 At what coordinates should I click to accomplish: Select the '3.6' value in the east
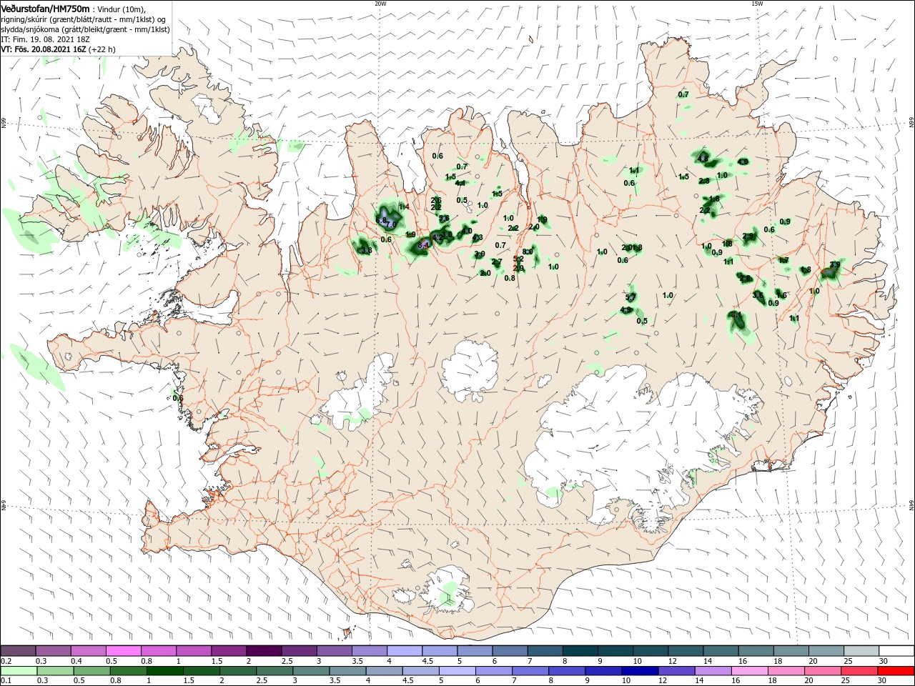point(758,294)
